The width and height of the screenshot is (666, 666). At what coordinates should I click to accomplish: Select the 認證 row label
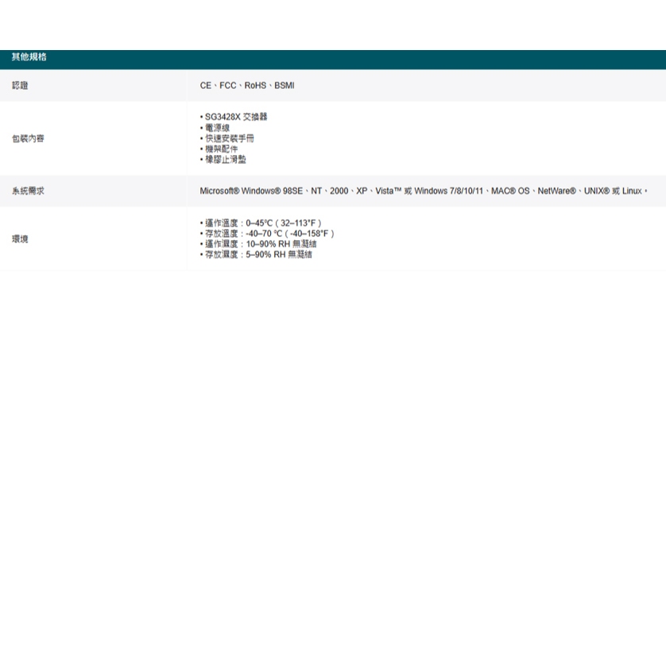click(20, 85)
